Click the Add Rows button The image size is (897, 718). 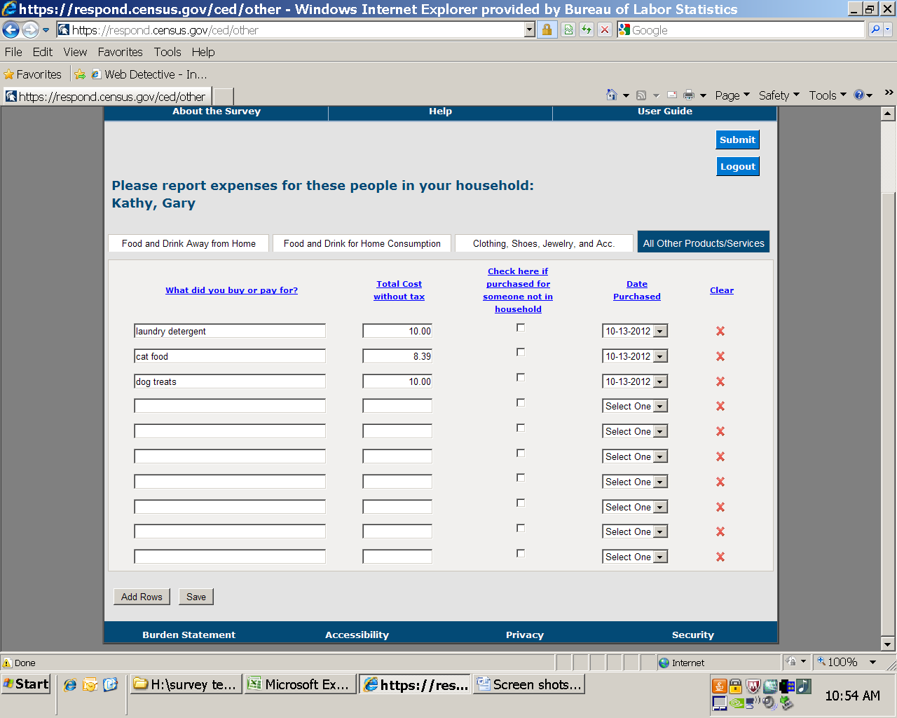coord(142,597)
